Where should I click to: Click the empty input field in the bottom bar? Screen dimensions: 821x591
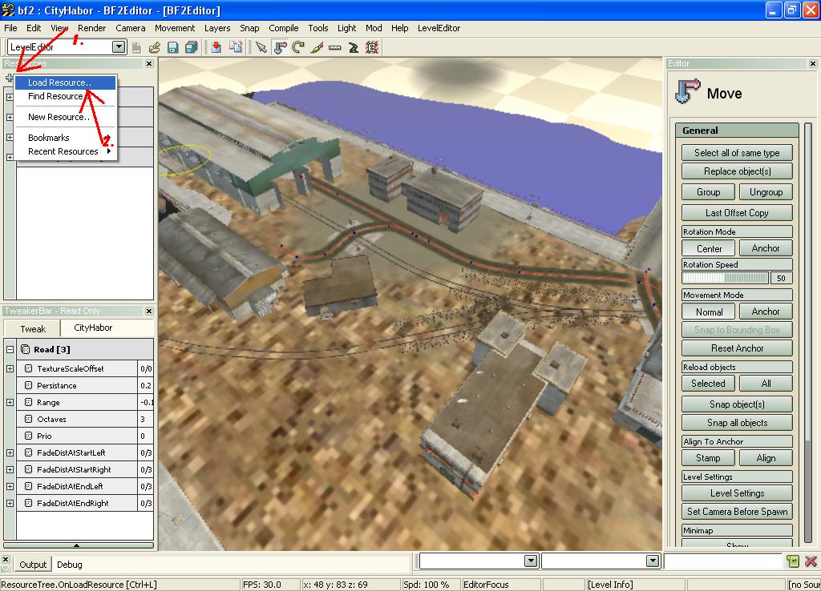(723, 561)
